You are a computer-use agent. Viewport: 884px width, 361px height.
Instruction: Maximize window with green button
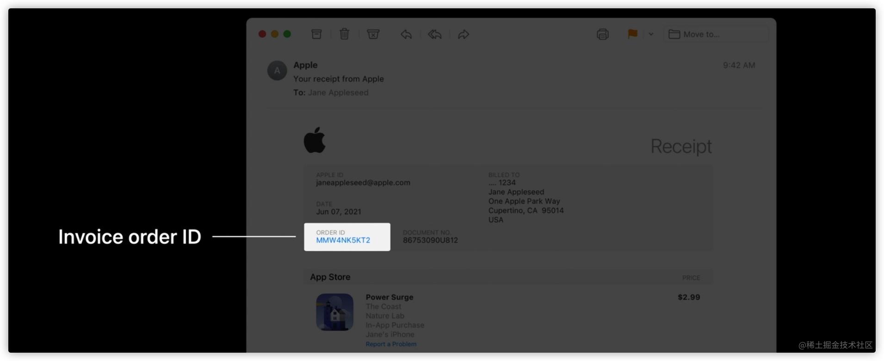(287, 34)
